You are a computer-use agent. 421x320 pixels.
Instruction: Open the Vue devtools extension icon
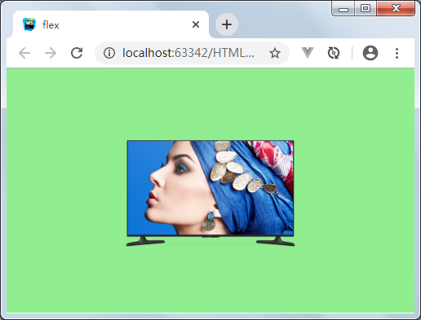pyautogui.click(x=308, y=53)
